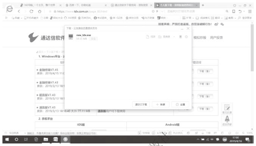
Task: Open the 收藏 favorites dropdown
Action: point(17,18)
